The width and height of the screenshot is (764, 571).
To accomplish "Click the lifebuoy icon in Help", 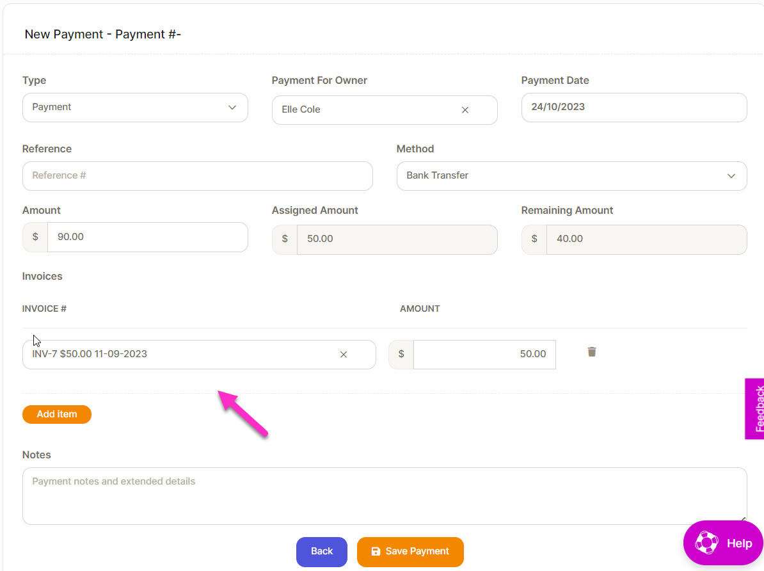I will pos(706,543).
